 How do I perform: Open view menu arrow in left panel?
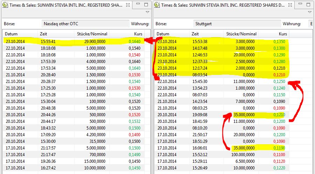click(147, 12)
